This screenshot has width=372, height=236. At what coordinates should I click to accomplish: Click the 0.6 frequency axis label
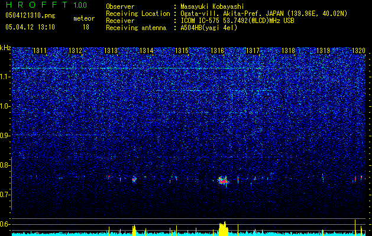pos(5,224)
